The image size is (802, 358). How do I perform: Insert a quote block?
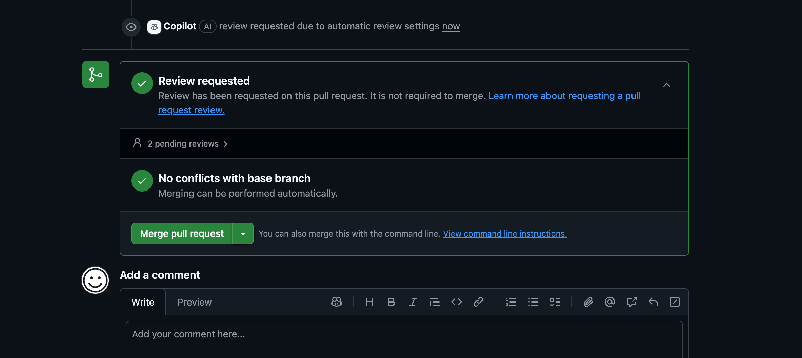(x=435, y=302)
